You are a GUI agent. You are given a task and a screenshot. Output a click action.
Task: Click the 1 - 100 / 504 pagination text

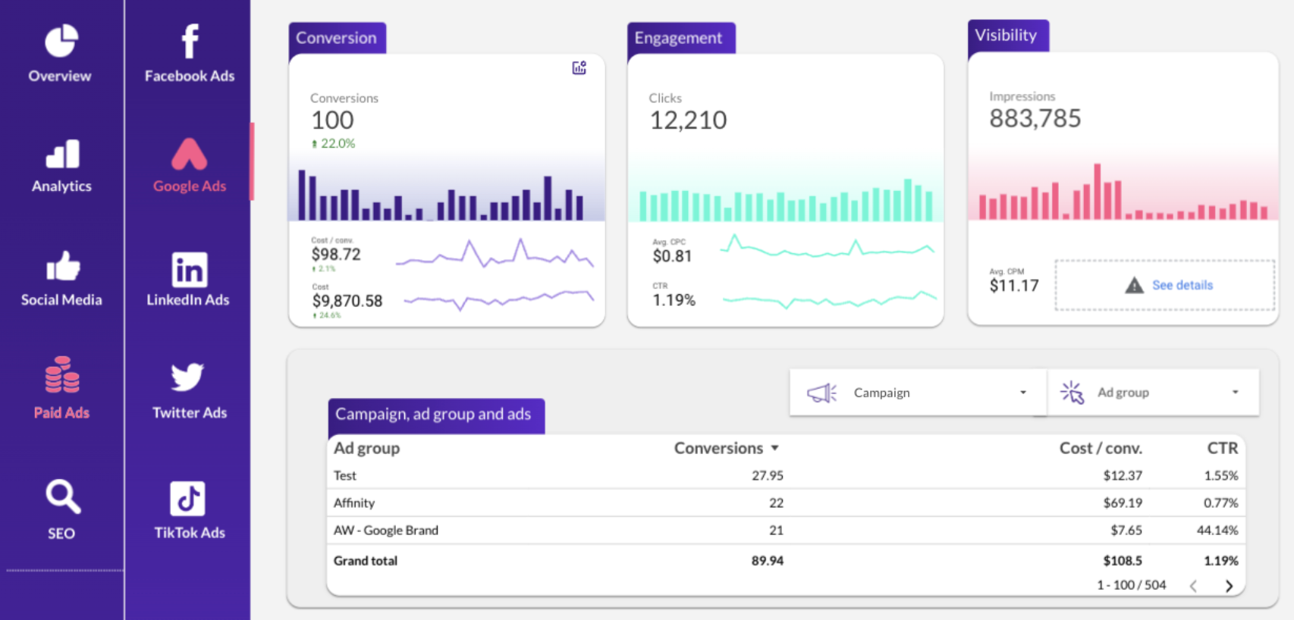coord(1131,585)
